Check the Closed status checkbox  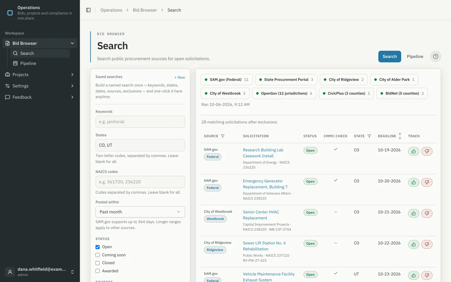98,263
